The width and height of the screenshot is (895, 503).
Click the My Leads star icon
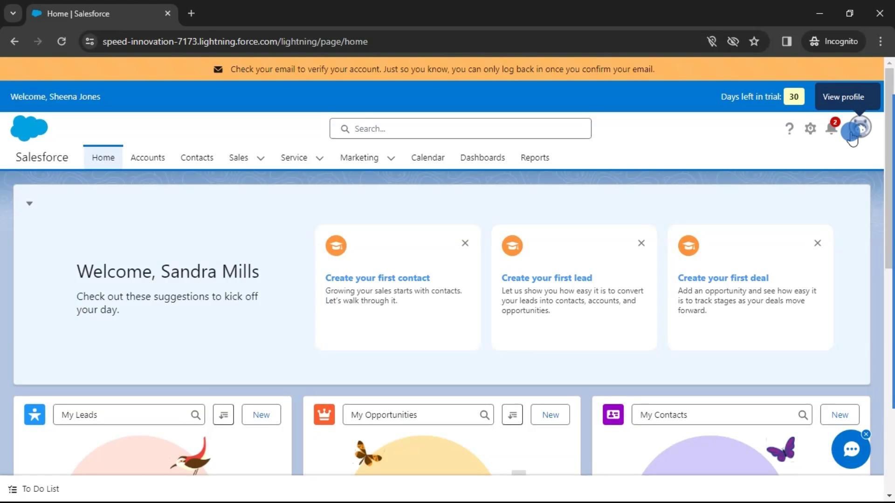click(x=34, y=415)
